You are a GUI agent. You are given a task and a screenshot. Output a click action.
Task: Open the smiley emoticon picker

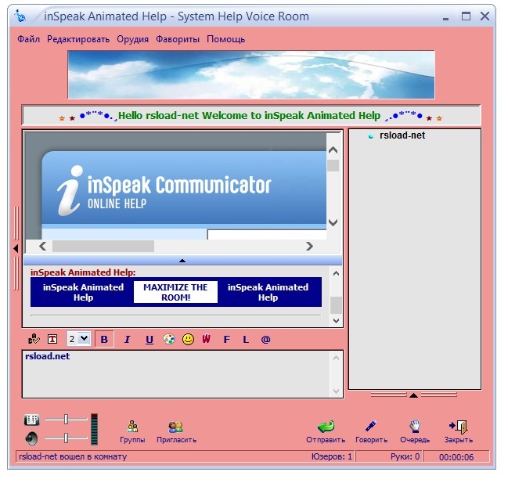188,339
